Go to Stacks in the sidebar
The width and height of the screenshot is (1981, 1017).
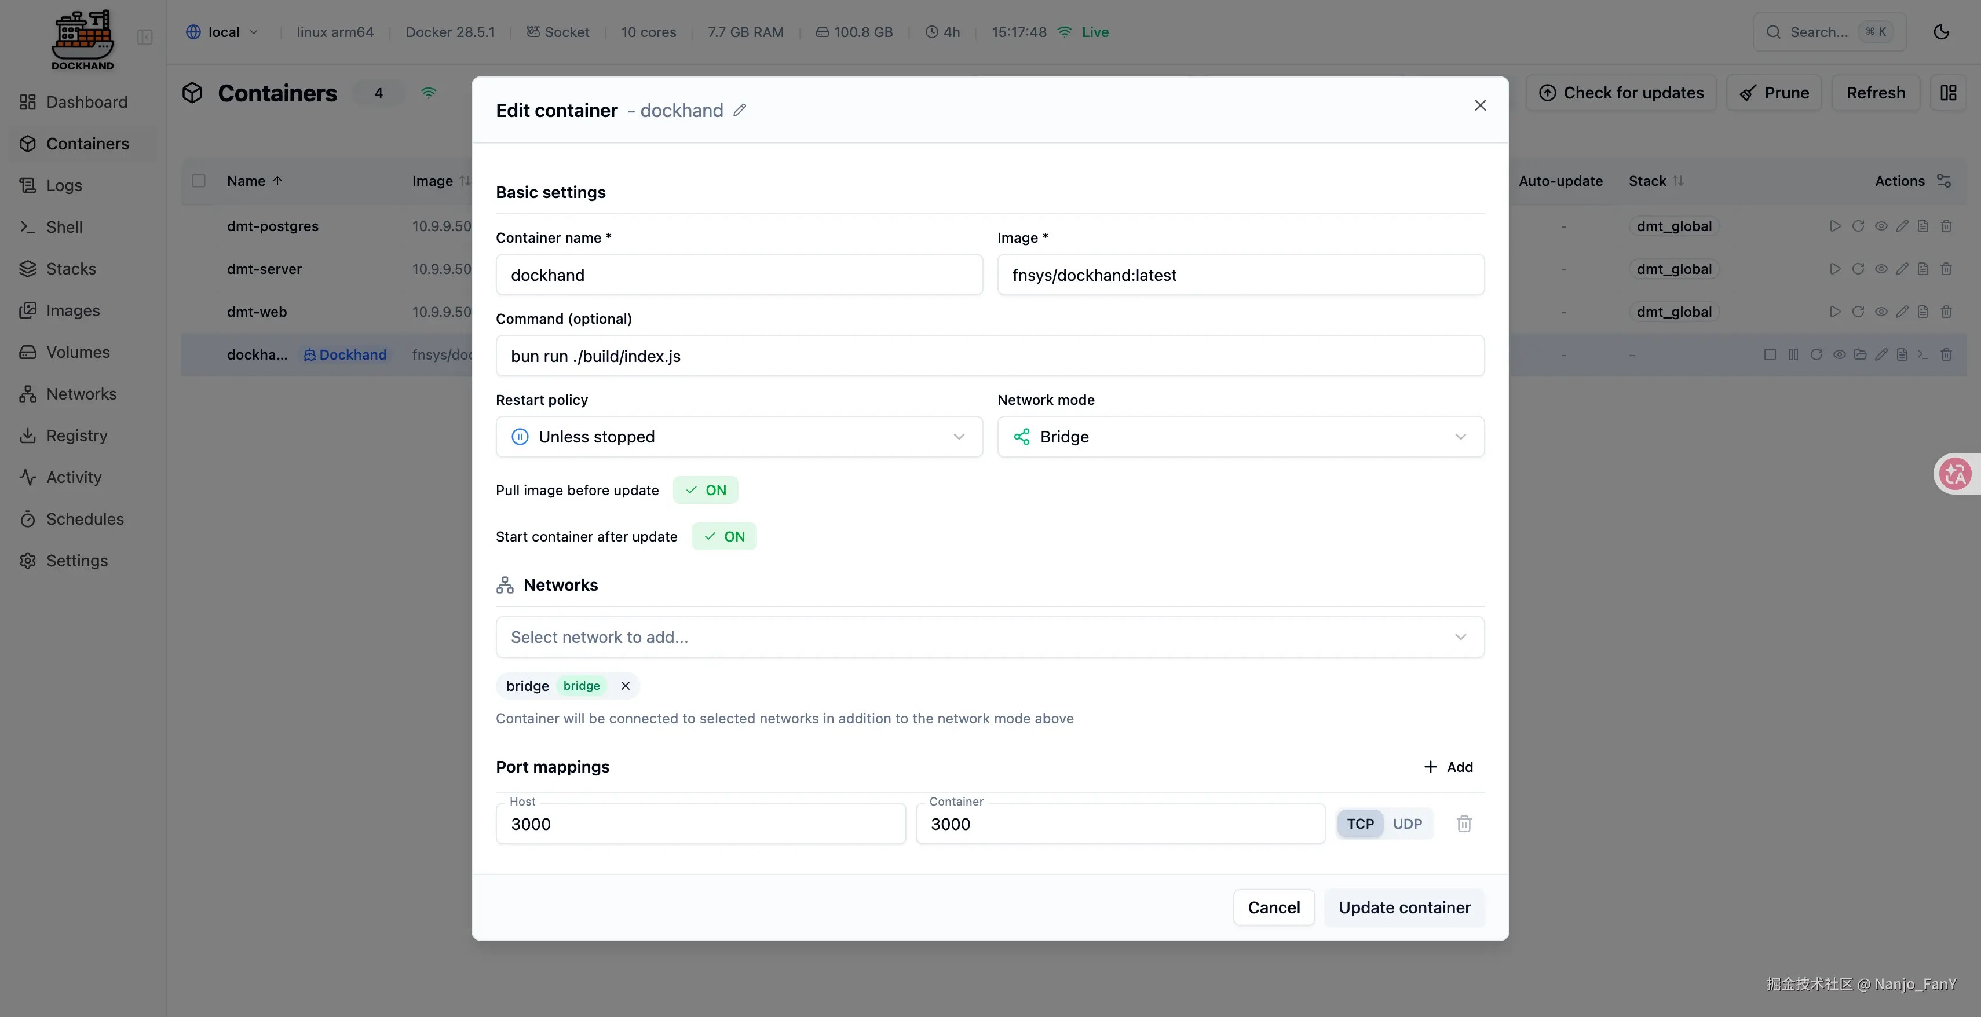pos(71,269)
